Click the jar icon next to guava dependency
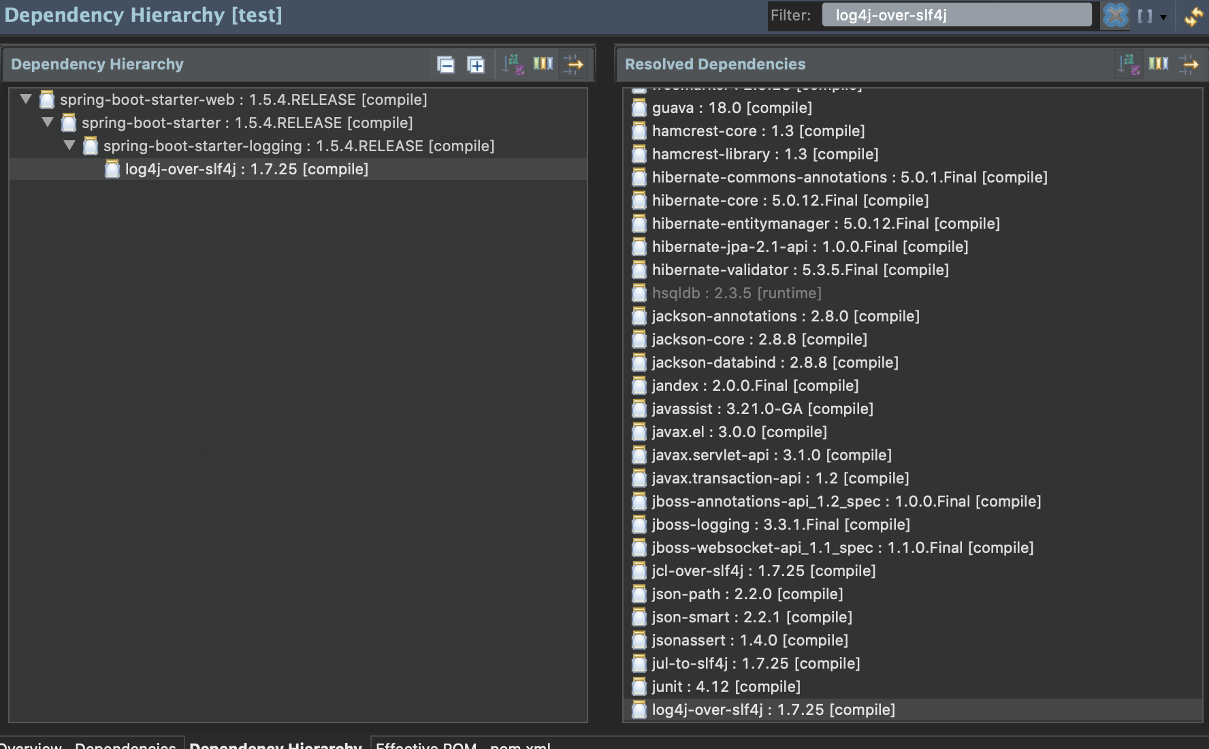1209x749 pixels. click(639, 108)
